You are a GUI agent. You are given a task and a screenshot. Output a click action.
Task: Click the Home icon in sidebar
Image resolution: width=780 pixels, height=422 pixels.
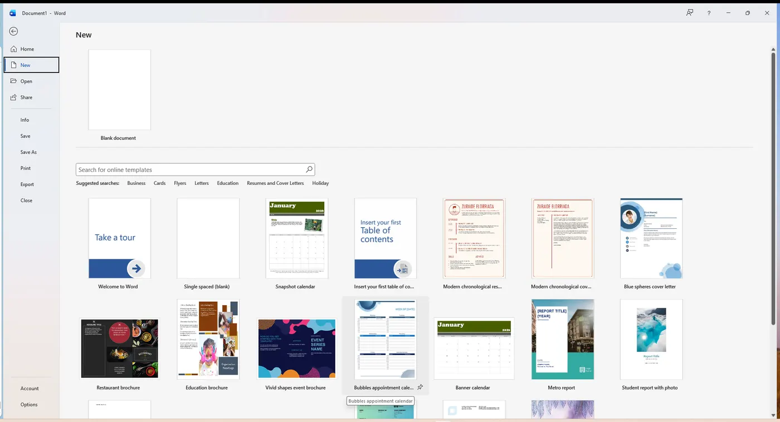click(14, 49)
